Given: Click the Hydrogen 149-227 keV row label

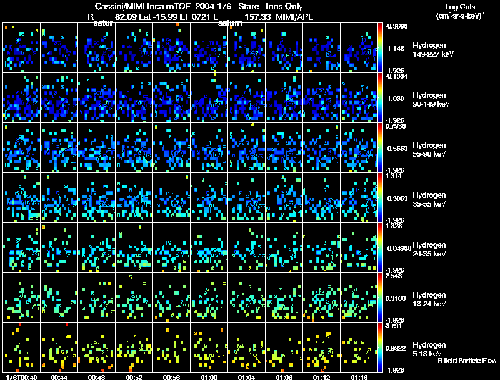Looking at the screenshot, I should click(433, 50).
